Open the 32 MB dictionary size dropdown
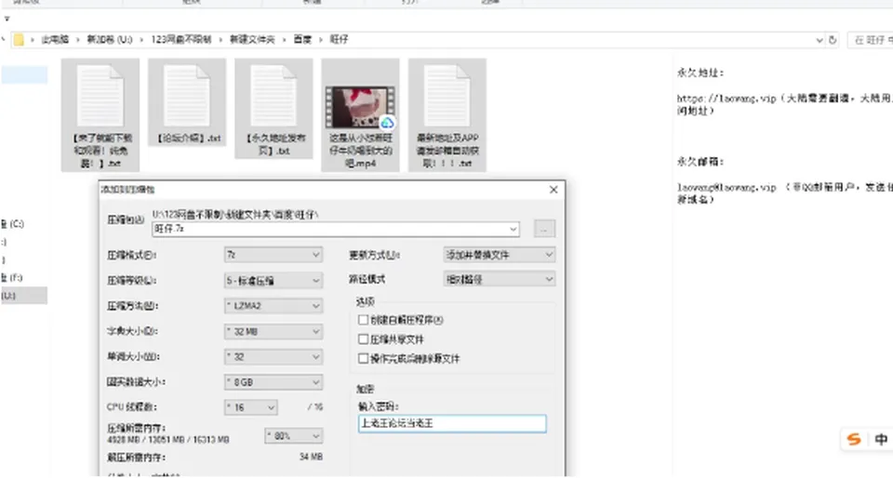Viewport: 893px width, 478px height. pyautogui.click(x=273, y=331)
